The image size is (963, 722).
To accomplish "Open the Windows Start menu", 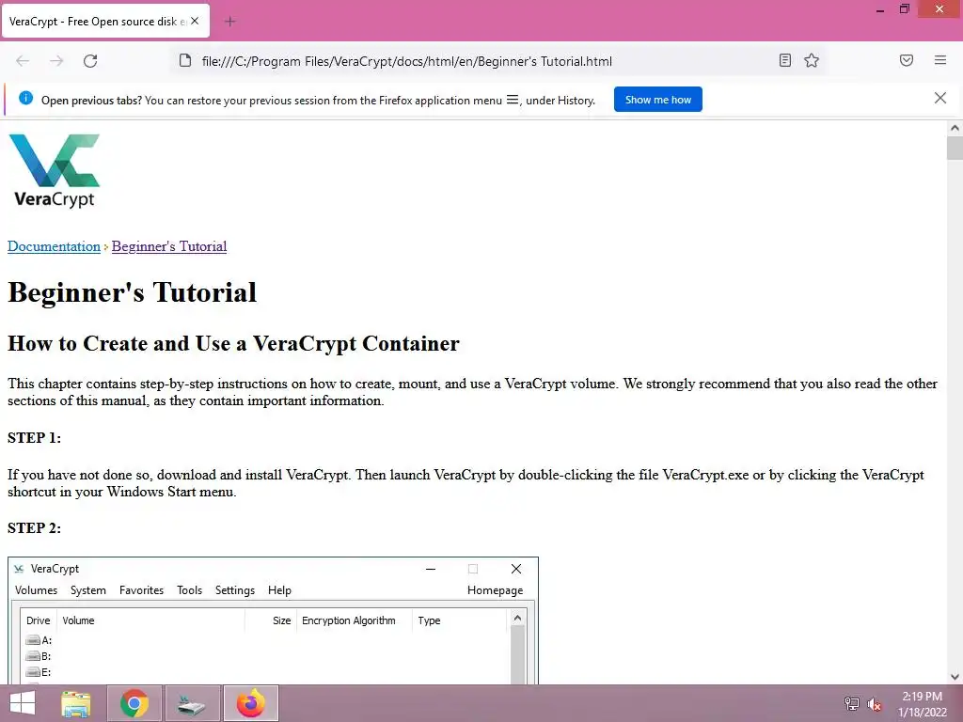I will pyautogui.click(x=23, y=703).
